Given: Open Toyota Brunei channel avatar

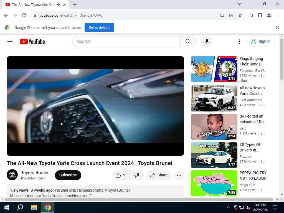Looking at the screenshot, I should coord(12,175).
